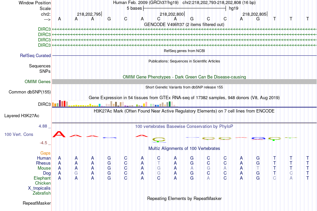317x211 pixels.
Task: Click the Sequences track label
Action: 40,66
